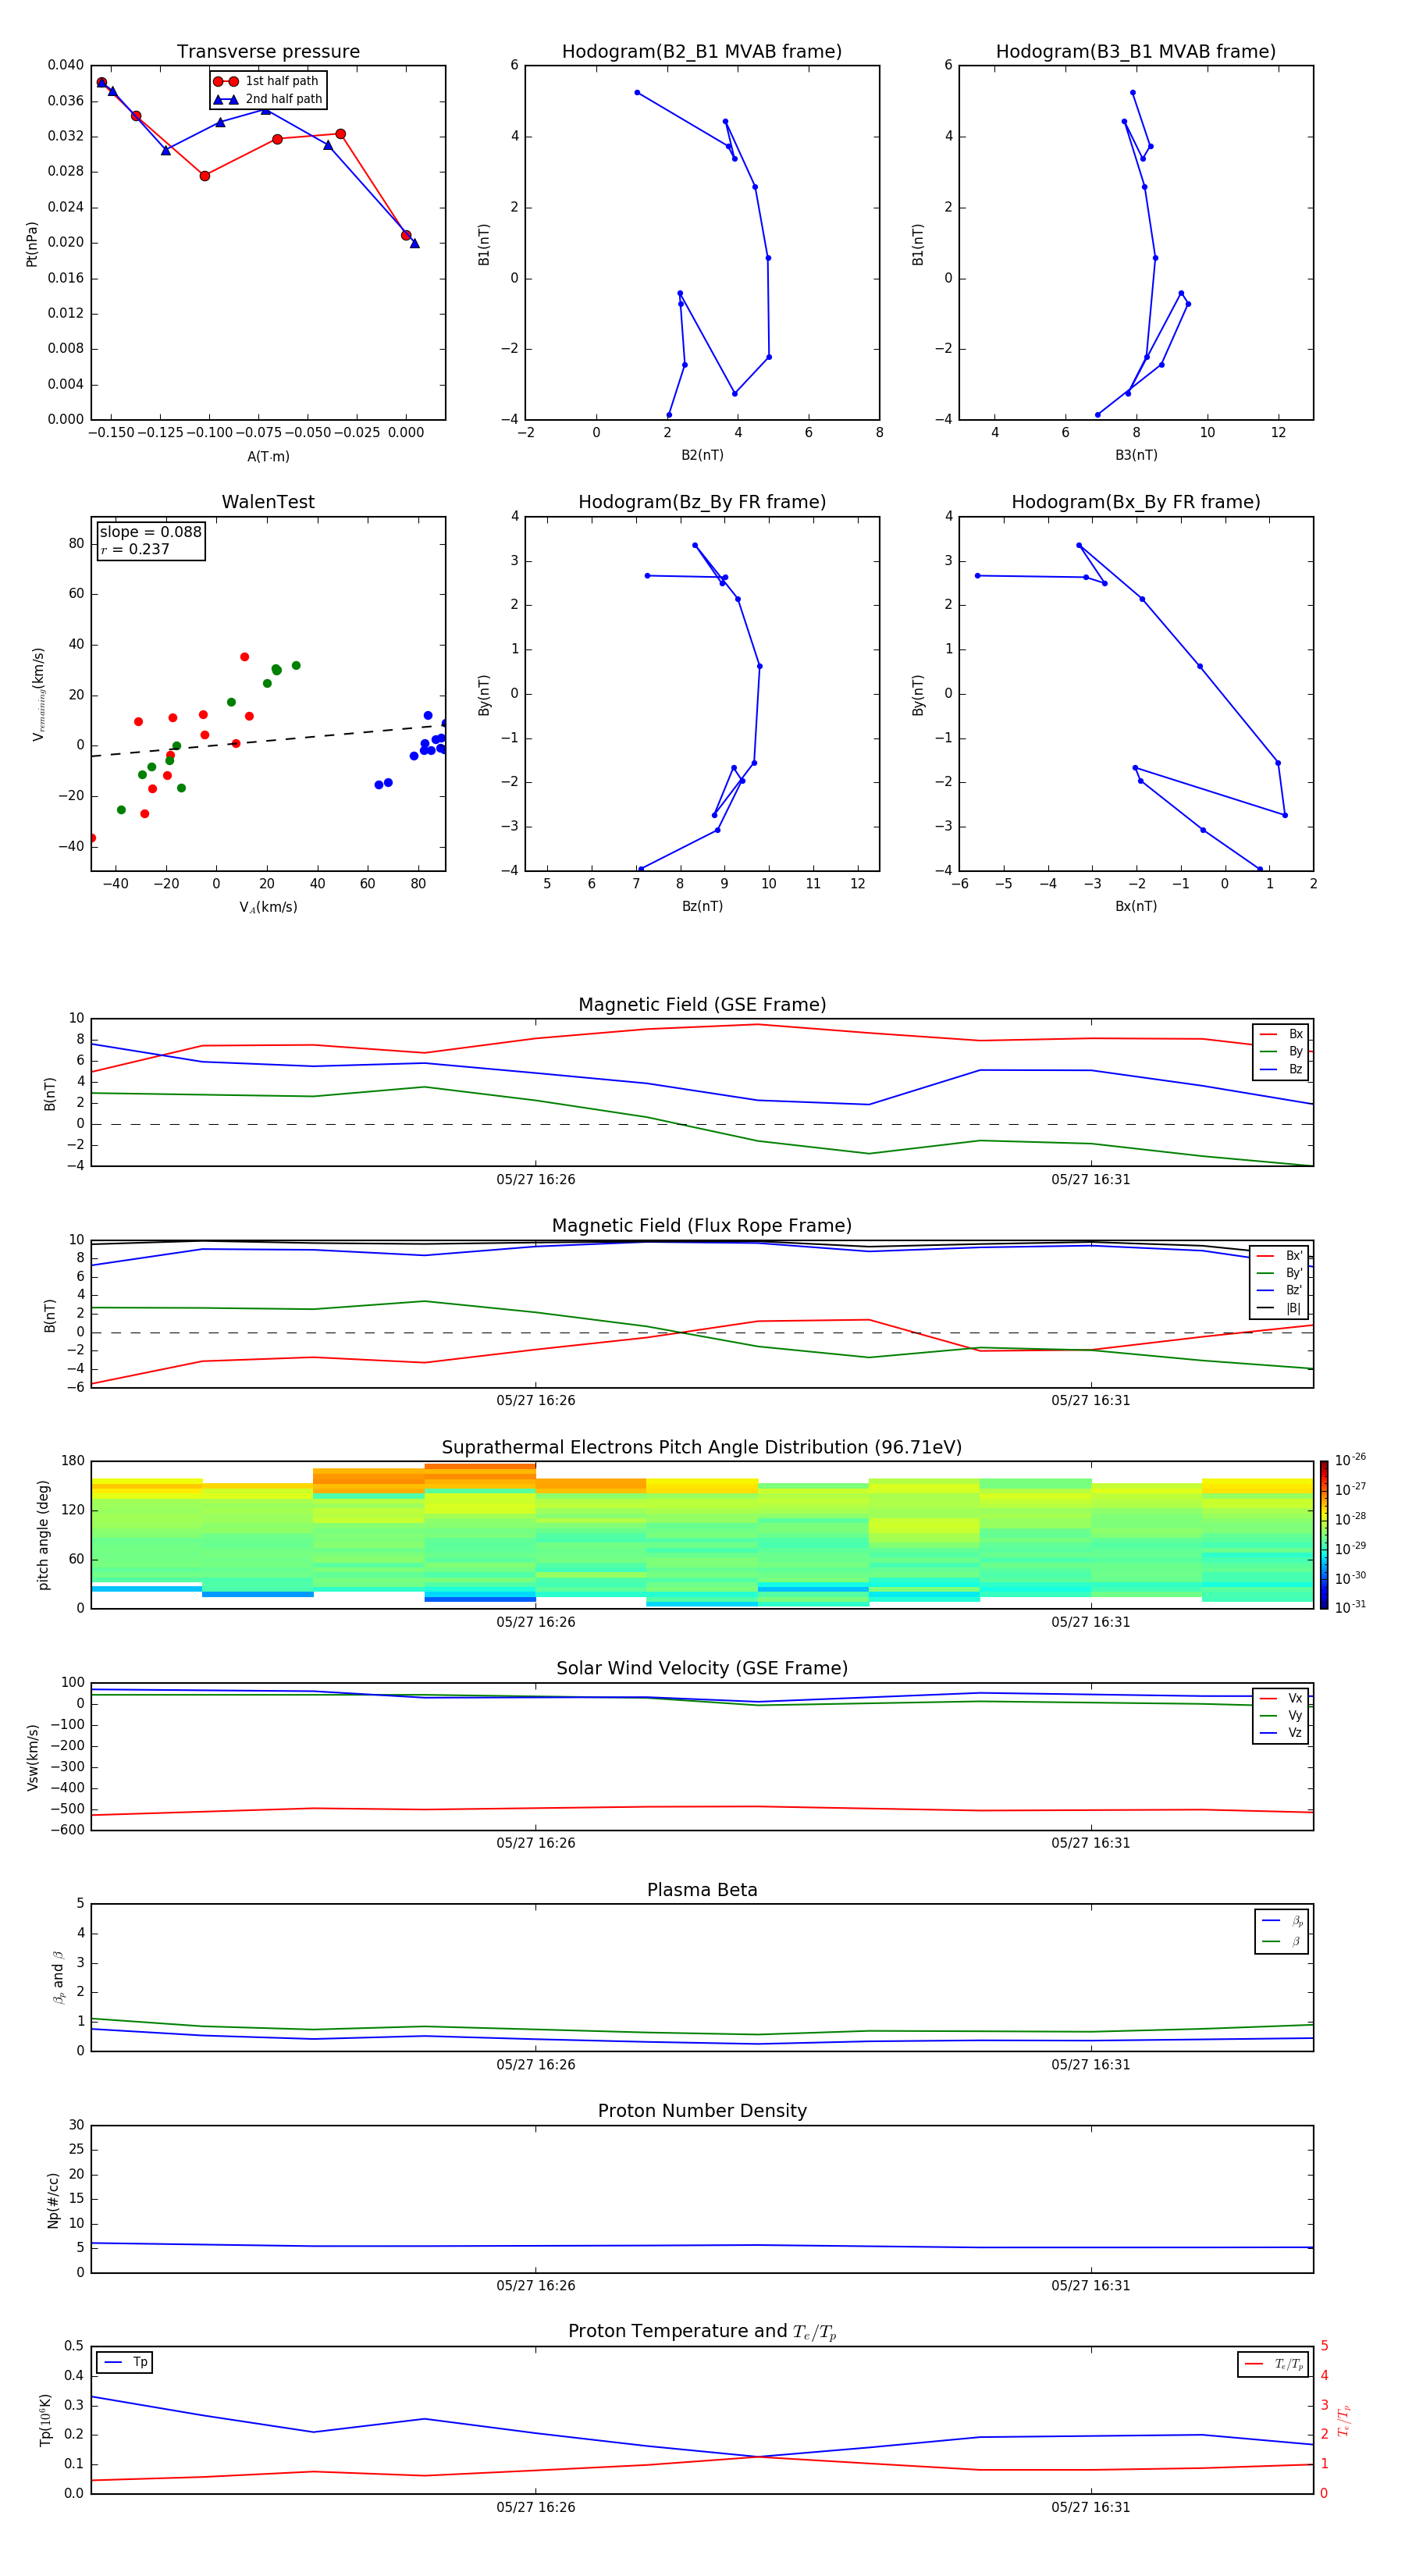Click the pitch angle intensity colorbar
This screenshot has height=2576, width=1405.
click(1323, 1535)
